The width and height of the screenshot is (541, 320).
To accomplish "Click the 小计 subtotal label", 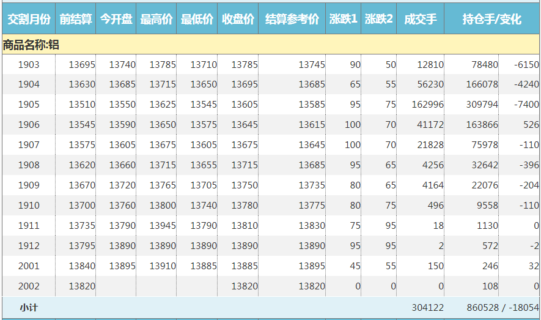I will point(29,308).
